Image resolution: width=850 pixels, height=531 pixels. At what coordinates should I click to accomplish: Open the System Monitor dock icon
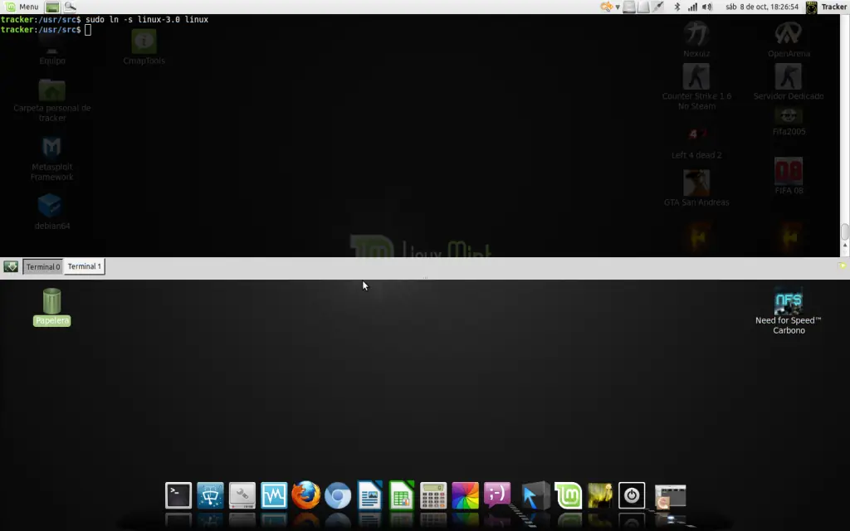pyautogui.click(x=274, y=495)
